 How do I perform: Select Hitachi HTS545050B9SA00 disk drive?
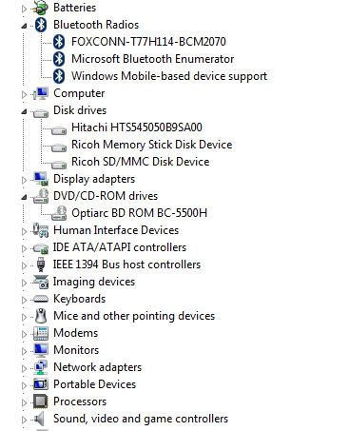137,127
